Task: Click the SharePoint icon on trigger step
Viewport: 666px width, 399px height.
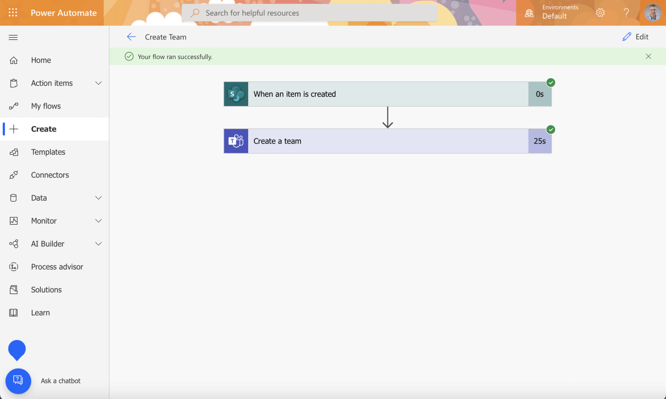Action: pyautogui.click(x=236, y=94)
